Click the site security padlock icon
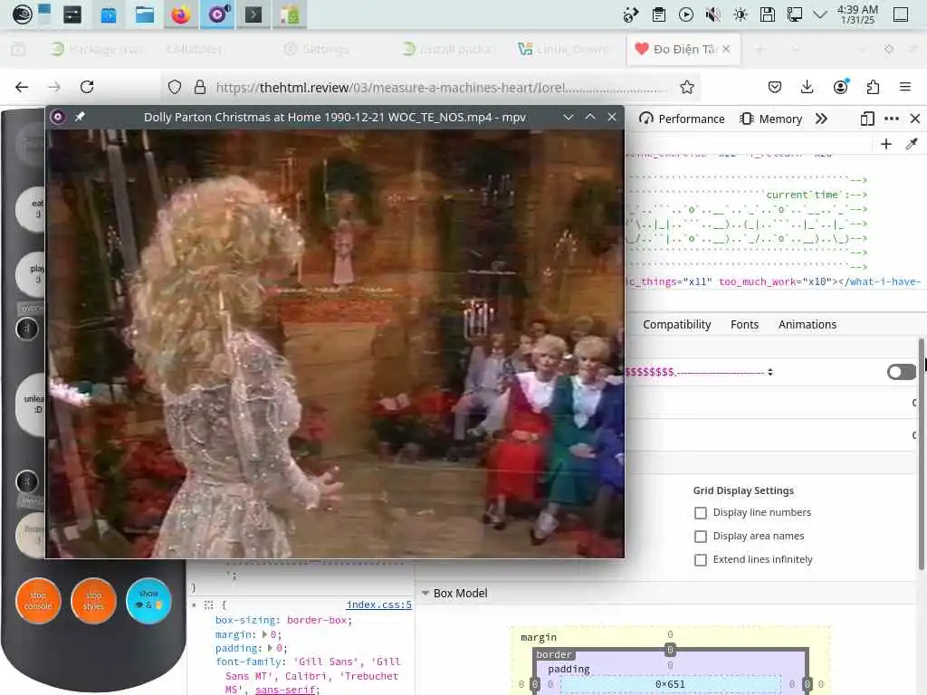927x695 pixels. tap(200, 87)
